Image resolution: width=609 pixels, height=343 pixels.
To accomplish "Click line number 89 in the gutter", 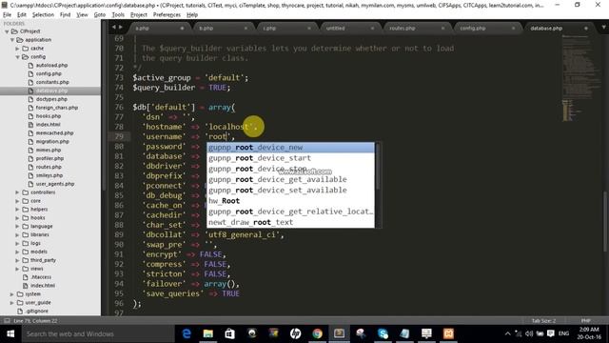I will point(119,235).
